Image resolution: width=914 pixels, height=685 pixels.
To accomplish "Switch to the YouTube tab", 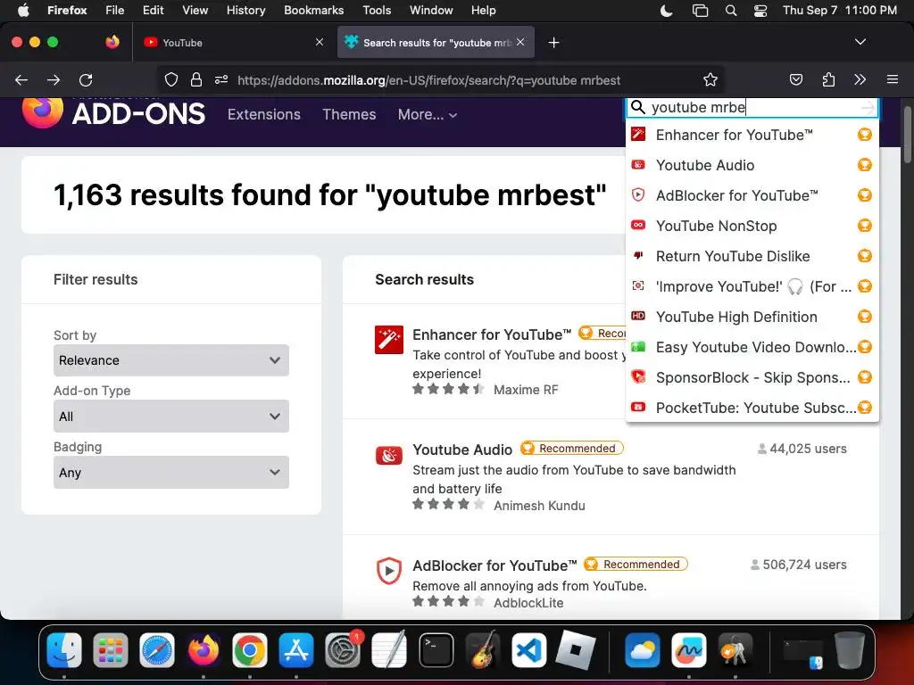I will coord(233,43).
